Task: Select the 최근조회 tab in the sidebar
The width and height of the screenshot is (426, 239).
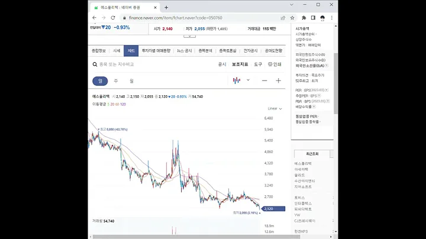Action: [312, 154]
